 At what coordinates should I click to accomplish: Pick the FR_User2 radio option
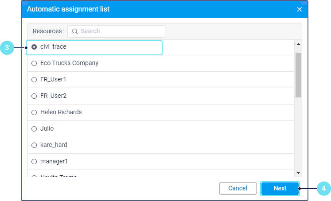[x=34, y=96]
